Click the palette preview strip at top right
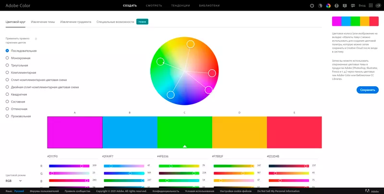The height and width of the screenshot is (194, 384). (355, 21)
